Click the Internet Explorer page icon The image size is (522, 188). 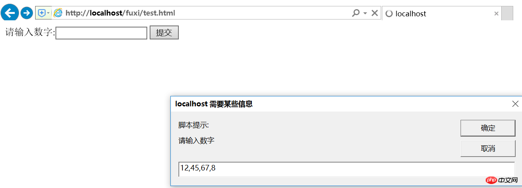click(x=58, y=13)
